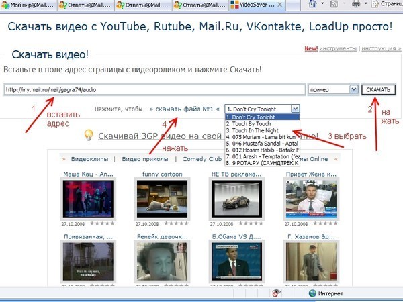Click the Ремейк девочк... title link
Screen dimensions: 403x302
point(162,236)
